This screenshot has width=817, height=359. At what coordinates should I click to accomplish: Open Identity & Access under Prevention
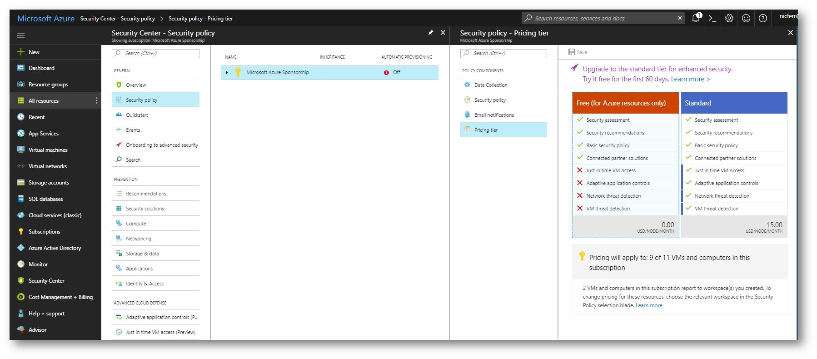click(x=155, y=284)
